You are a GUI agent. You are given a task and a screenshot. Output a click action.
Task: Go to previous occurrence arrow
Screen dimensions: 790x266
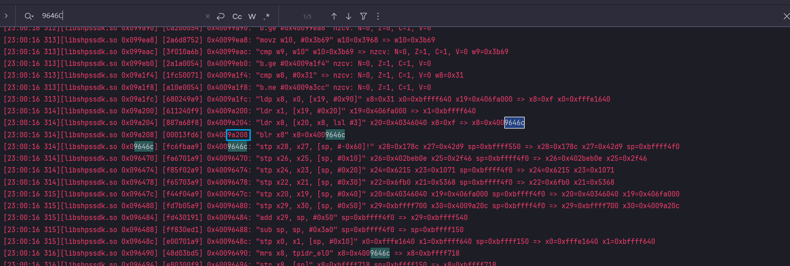click(334, 16)
